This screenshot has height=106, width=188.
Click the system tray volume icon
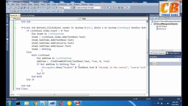(x=168, y=103)
